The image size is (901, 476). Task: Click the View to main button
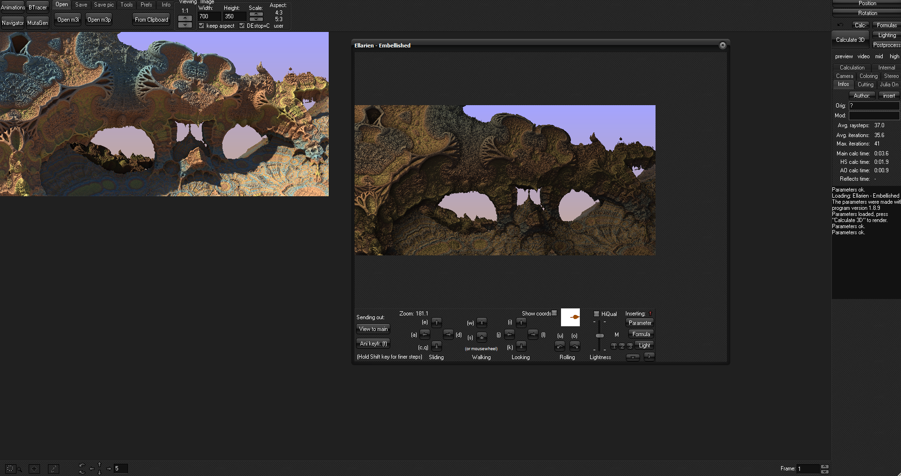coord(373,329)
